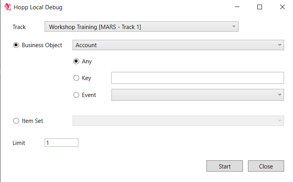Image resolution: width=293 pixels, height=182 pixels.
Task: Click into the Key text field
Action: point(197,78)
